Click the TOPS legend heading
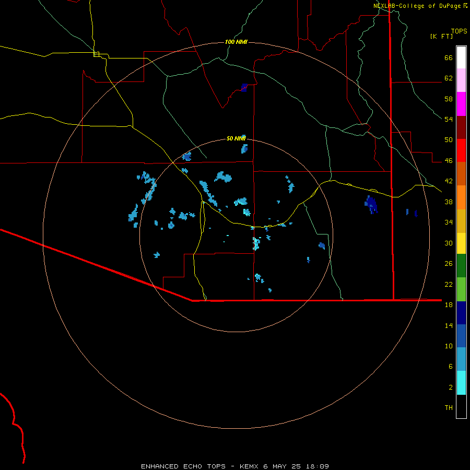 [x=459, y=31]
